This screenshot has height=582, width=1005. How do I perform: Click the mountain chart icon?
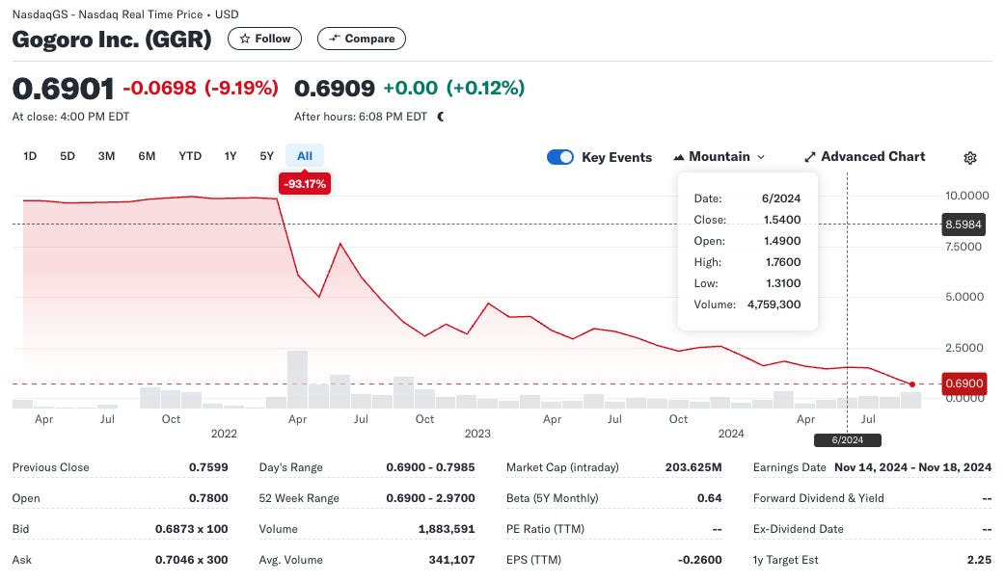click(x=679, y=157)
